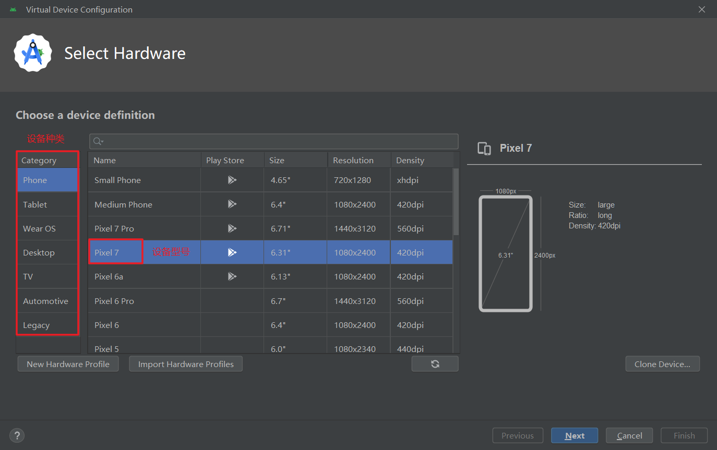This screenshot has height=450, width=717.
Task: Select the Pixel 7 device name
Action: (106, 252)
